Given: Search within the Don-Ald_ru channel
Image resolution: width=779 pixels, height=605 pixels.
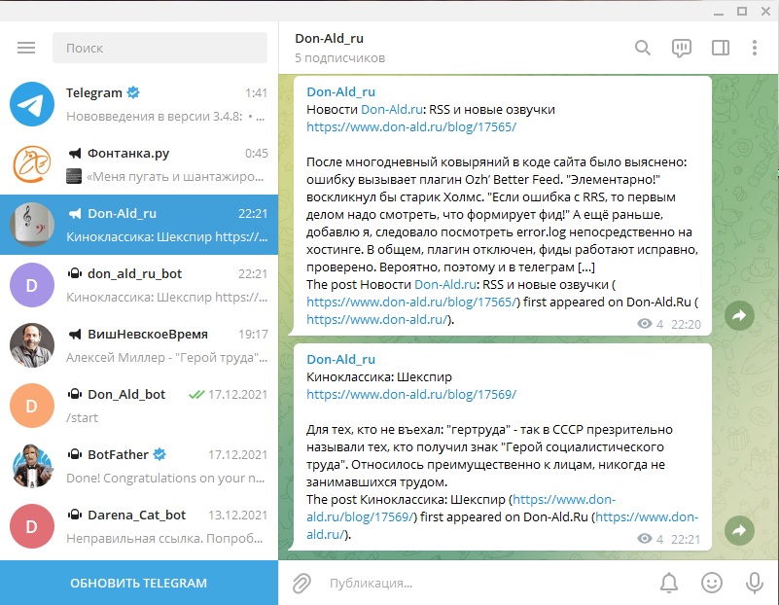Looking at the screenshot, I should (x=643, y=48).
